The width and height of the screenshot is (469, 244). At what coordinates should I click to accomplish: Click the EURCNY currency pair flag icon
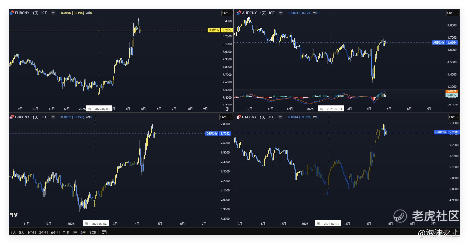12,13
